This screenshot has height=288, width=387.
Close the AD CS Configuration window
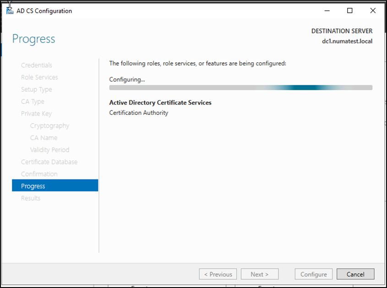tap(373, 11)
